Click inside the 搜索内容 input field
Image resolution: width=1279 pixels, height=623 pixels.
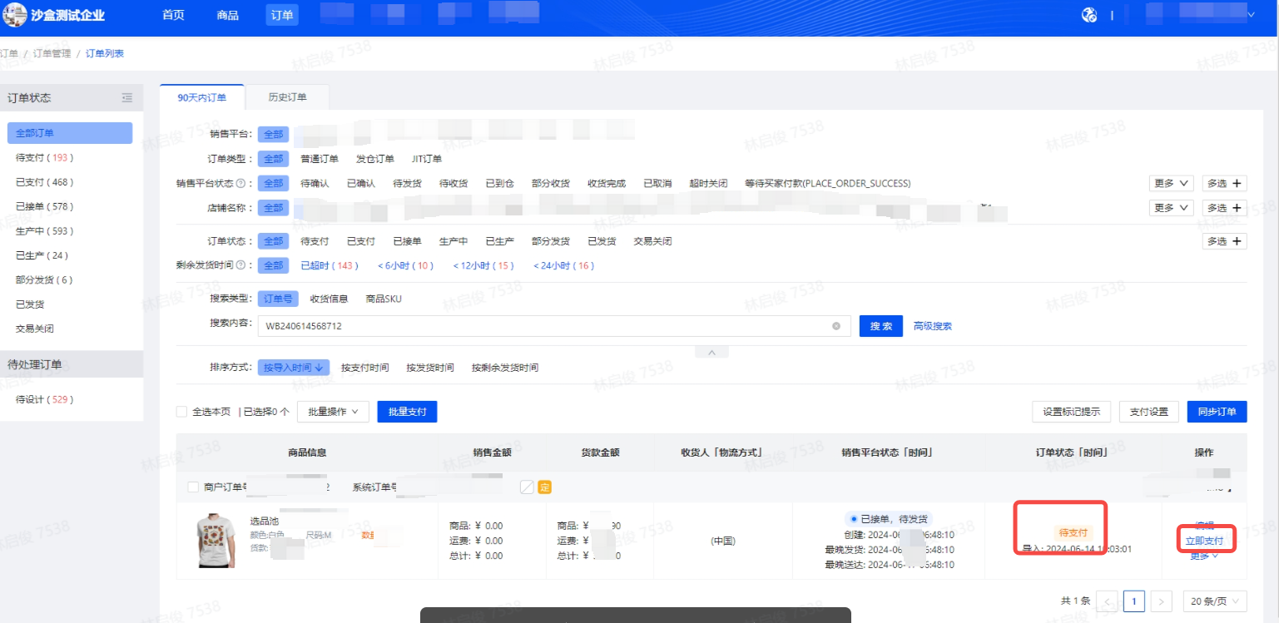[541, 326]
